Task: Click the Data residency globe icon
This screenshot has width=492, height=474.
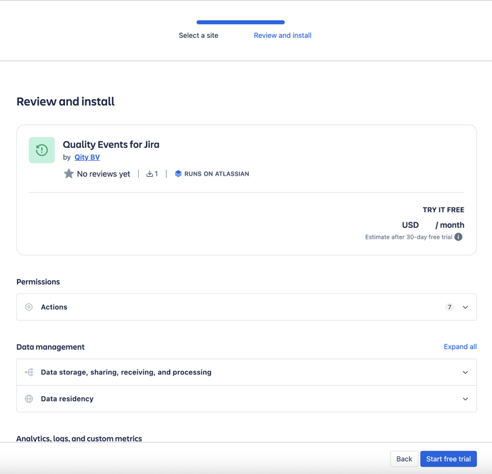Action: tap(29, 399)
